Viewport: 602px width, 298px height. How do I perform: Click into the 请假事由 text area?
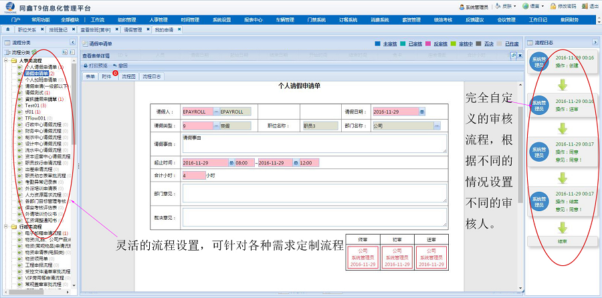coord(314,143)
